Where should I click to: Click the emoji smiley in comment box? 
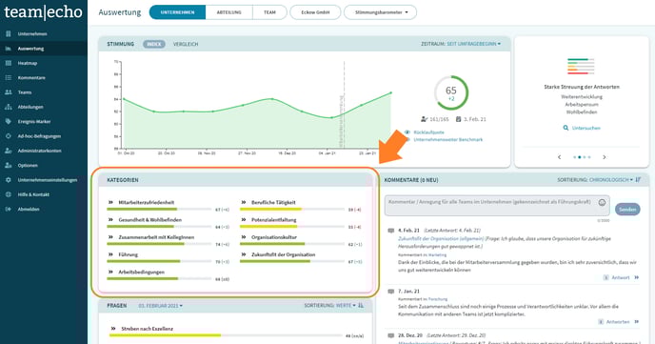point(602,202)
